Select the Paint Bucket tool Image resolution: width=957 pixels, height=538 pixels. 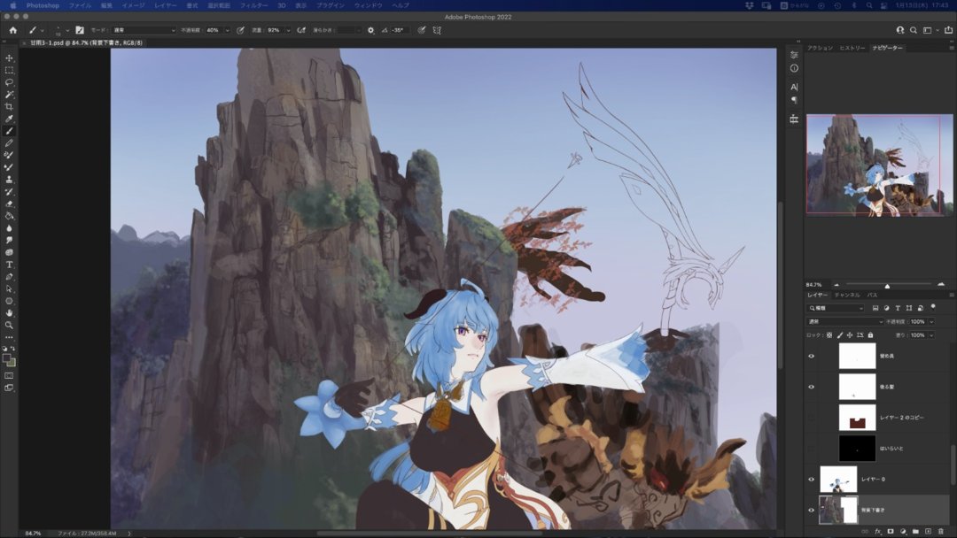click(x=9, y=216)
